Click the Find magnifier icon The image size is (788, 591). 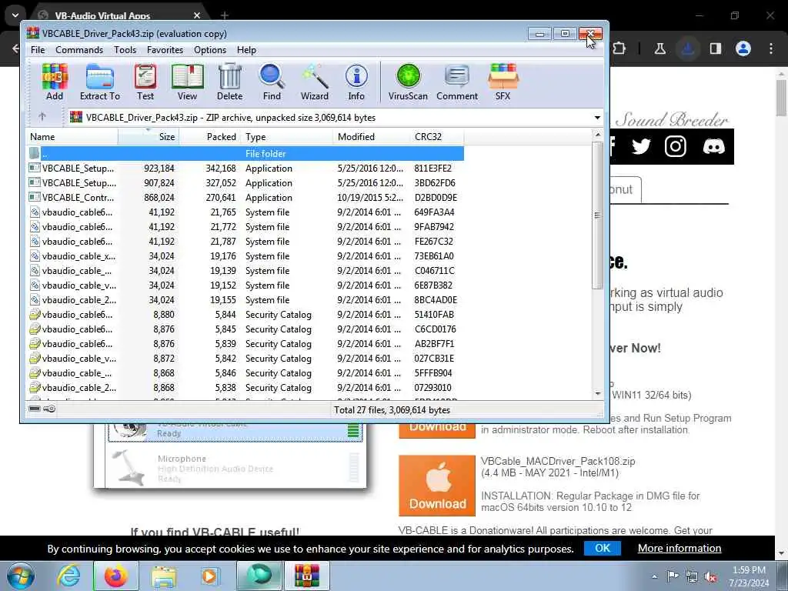pyautogui.click(x=272, y=82)
